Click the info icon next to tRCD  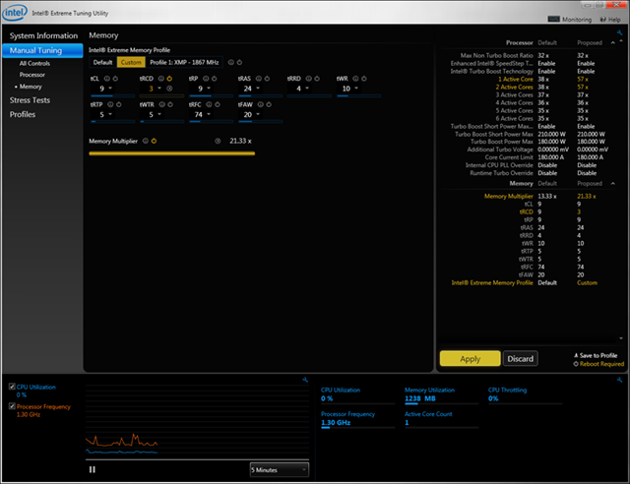point(161,79)
